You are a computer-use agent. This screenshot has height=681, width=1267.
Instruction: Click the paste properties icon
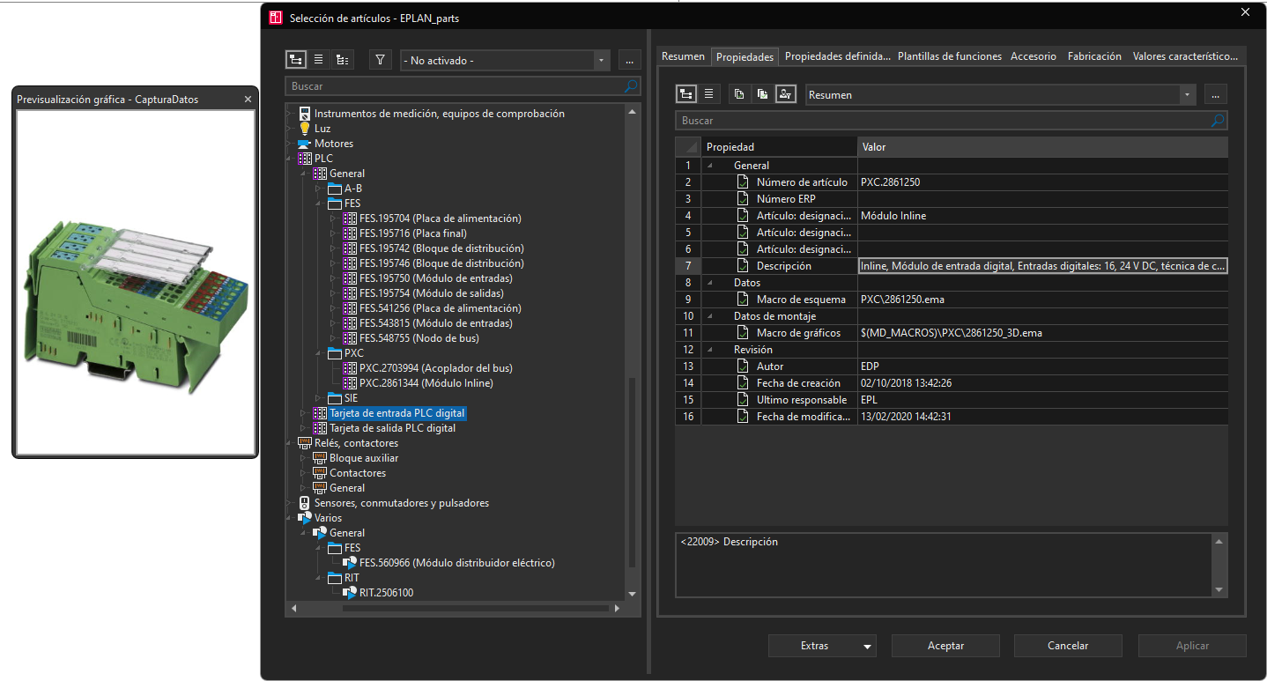point(763,94)
